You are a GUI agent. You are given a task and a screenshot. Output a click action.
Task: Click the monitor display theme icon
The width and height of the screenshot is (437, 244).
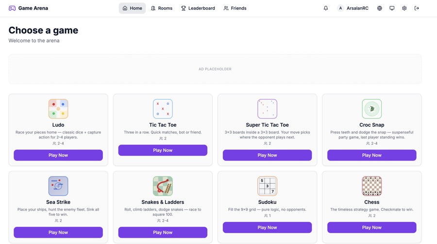392,8
